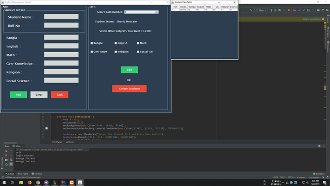Check the Social-Sci subject checkbox
The width and height of the screenshot is (330, 186).
point(138,52)
